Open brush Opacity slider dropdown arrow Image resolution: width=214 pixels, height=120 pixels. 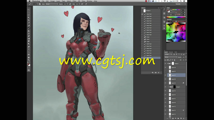(67, 4)
